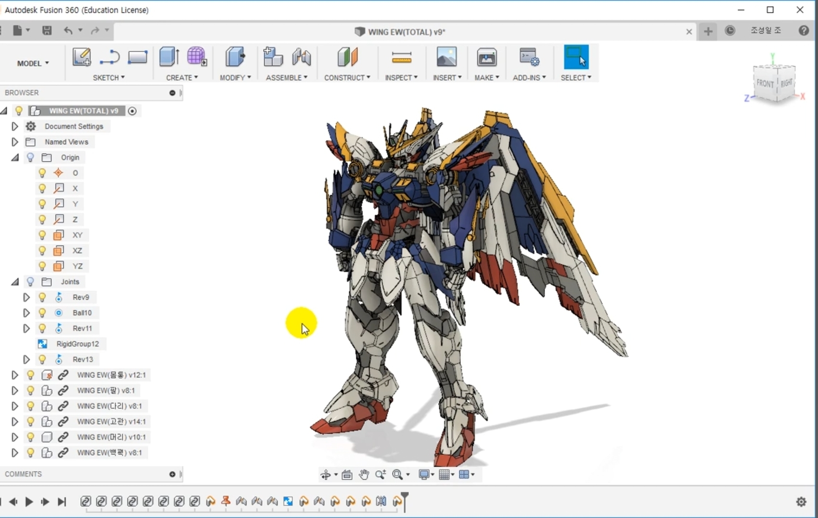Expand the Document Settings node
Screen dimensions: 818x518
pyautogui.click(x=14, y=126)
